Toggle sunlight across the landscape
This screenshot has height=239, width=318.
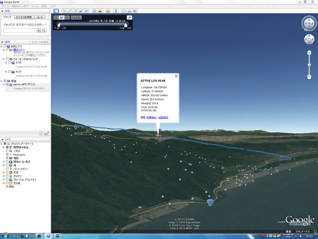point(100,11)
